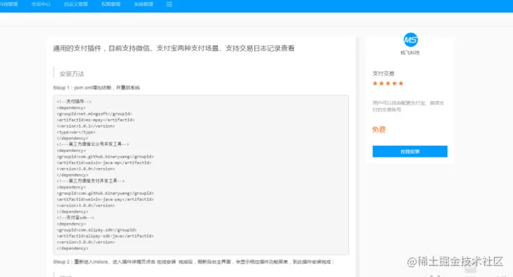Open the 系统管理 menu
The width and height of the screenshot is (513, 277).
point(144,4)
